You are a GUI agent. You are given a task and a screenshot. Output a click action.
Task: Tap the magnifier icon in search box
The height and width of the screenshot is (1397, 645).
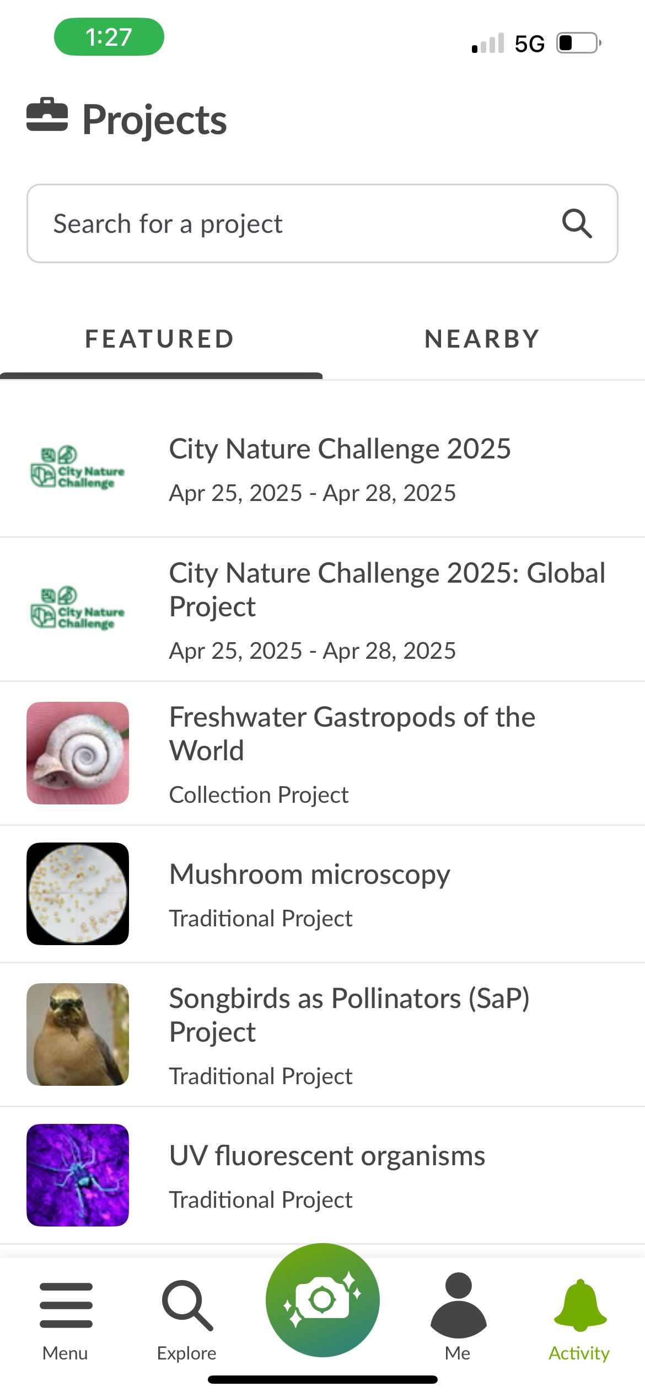point(577,223)
